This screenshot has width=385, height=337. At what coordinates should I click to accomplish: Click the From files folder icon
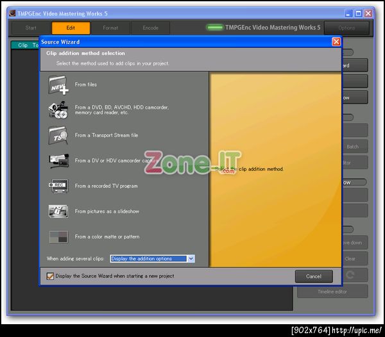click(58, 85)
